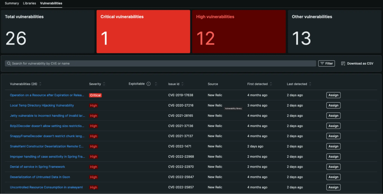Sort the Vulnerabilities column using its sort arrows
Image resolution: width=383 pixels, height=194 pixels.
coord(40,84)
